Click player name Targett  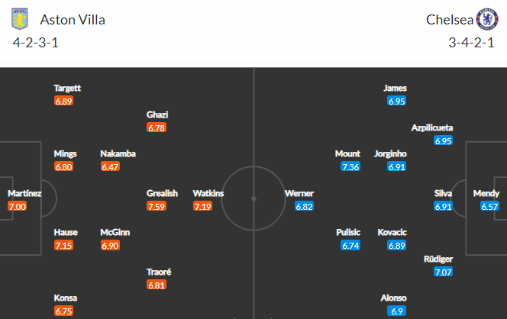click(67, 88)
